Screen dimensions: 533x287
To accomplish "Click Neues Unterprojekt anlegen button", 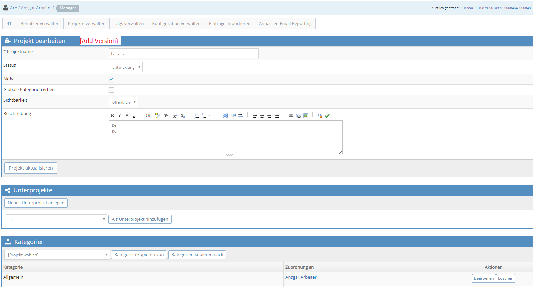I will click(x=36, y=203).
